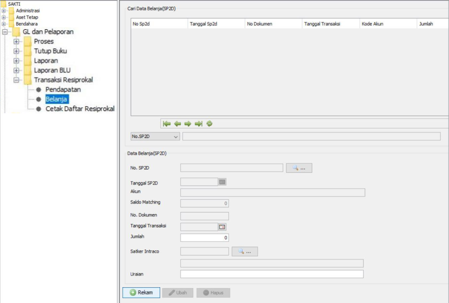Viewport: 449px width, 303px height.
Task: Select Pendapatan under Transaksi Resiprokal
Action: point(63,90)
